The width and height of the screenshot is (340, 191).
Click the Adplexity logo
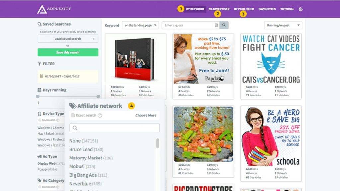click(x=54, y=9)
